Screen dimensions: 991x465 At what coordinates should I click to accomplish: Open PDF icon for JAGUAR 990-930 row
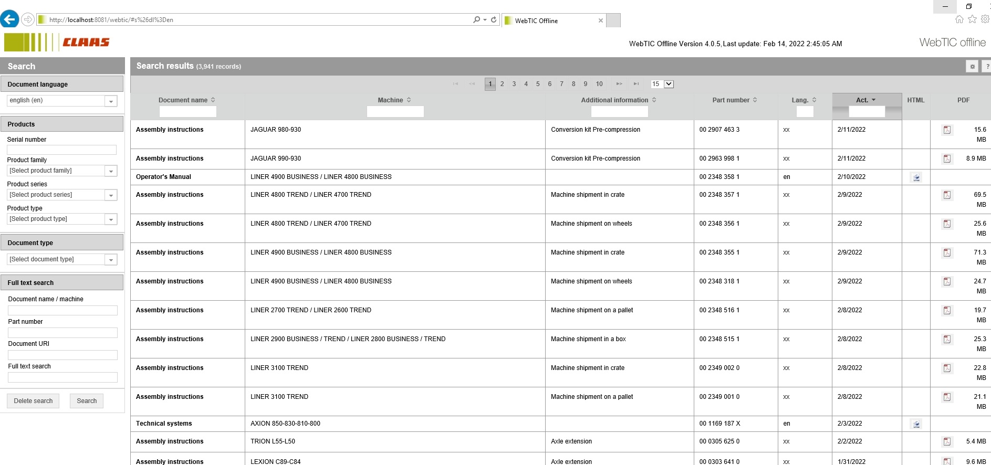(x=947, y=159)
